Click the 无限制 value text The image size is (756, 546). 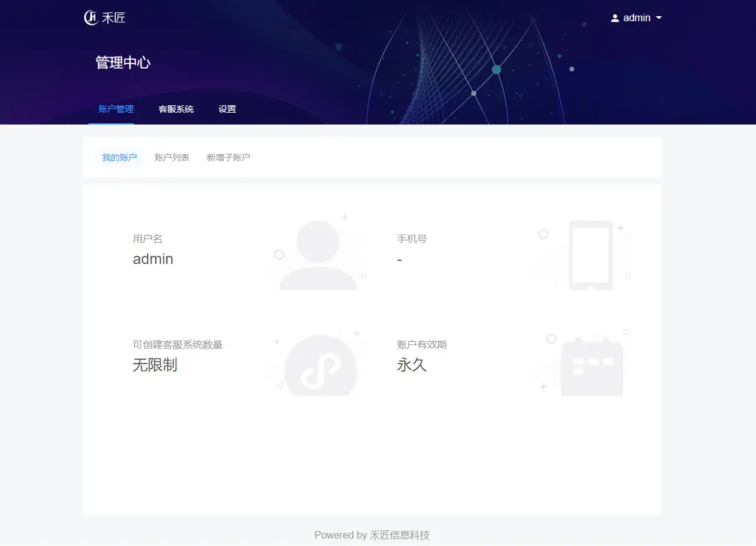(x=156, y=365)
